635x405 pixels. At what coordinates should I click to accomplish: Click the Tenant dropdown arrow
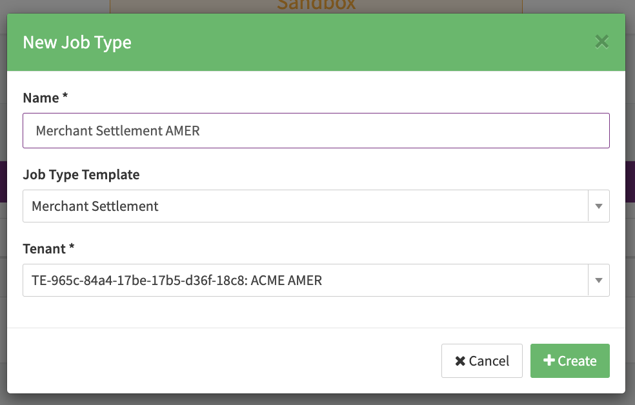tap(598, 281)
